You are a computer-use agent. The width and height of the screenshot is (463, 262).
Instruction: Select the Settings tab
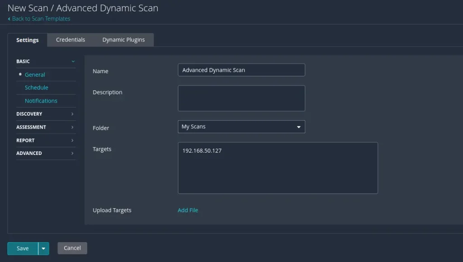tap(28, 40)
